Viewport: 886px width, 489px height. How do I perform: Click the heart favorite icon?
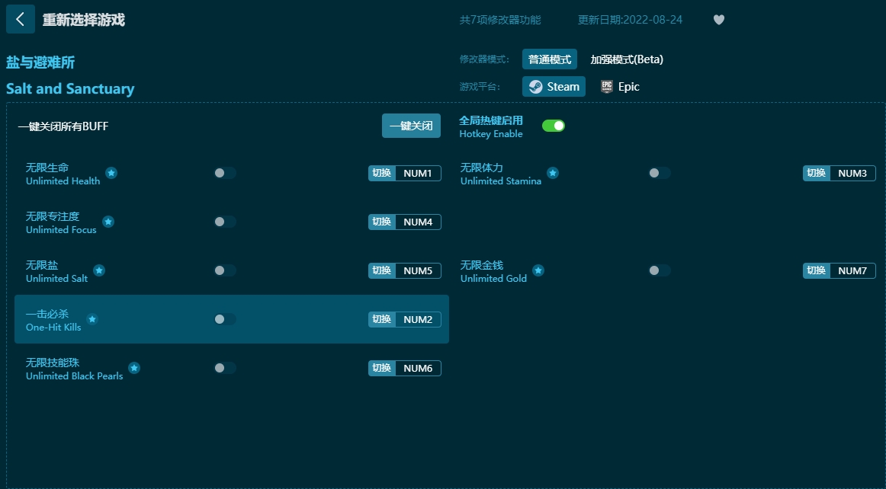718,20
